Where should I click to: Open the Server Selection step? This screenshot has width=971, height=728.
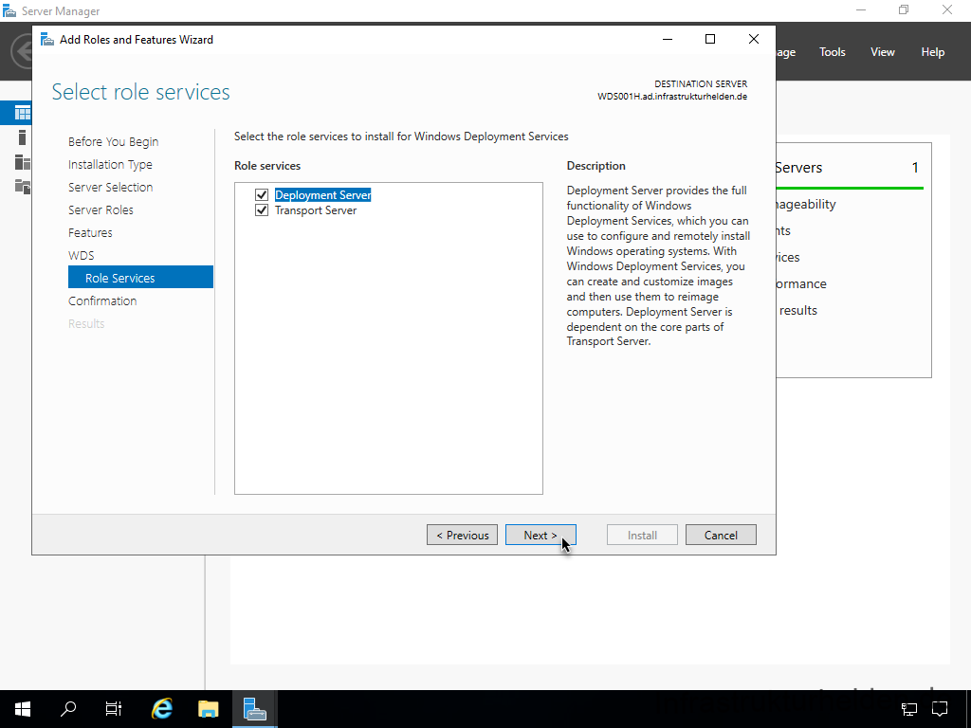110,188
